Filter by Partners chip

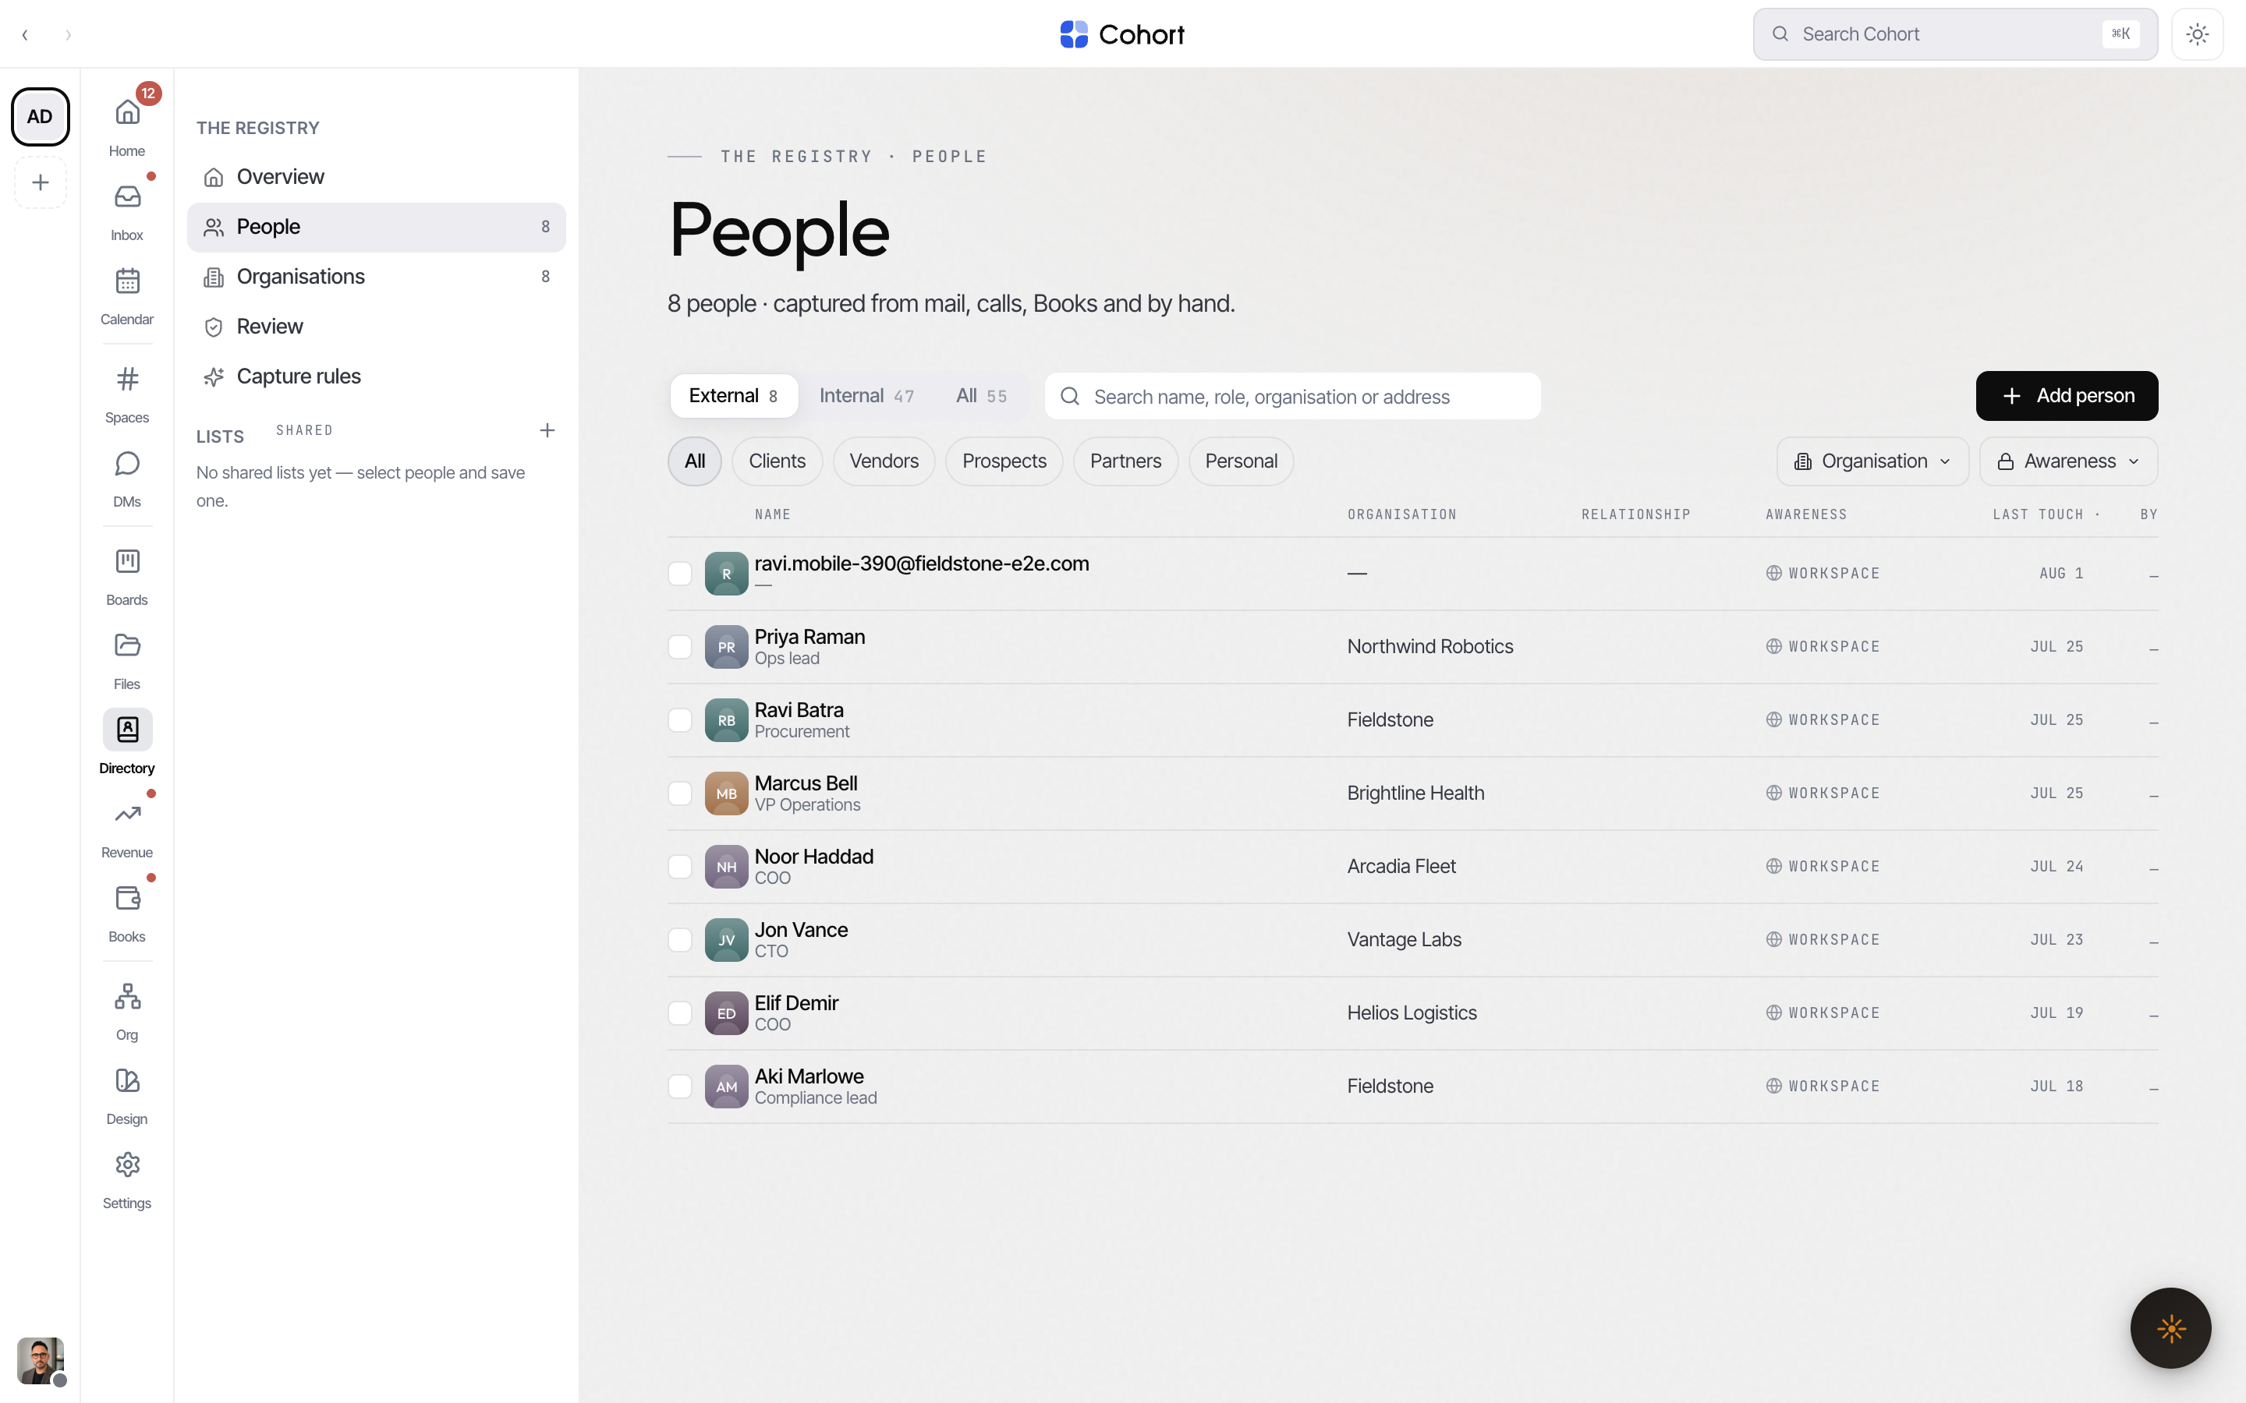pyautogui.click(x=1125, y=461)
